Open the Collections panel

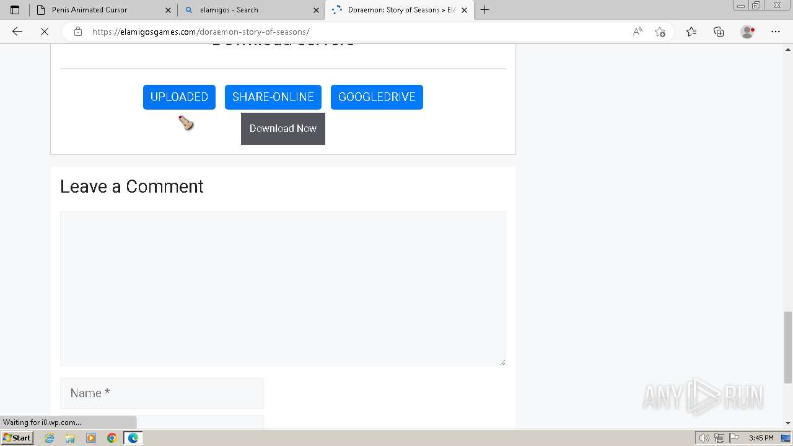719,32
